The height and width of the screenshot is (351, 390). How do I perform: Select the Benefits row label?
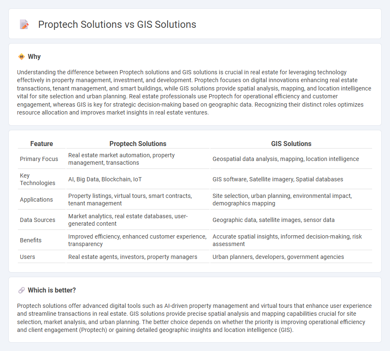click(31, 240)
